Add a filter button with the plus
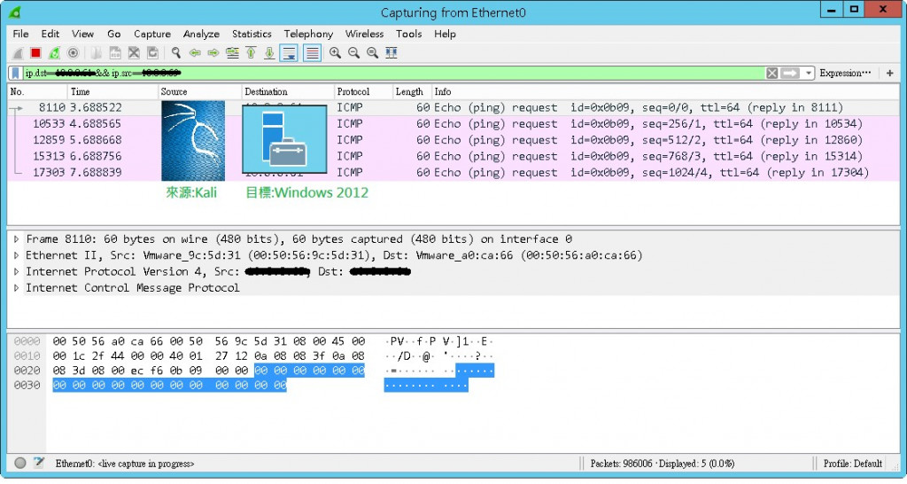Screen dimensions: 907x484 (x=889, y=73)
